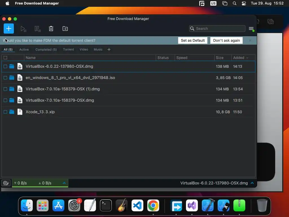
Task: Launch Google Chrome from dock
Action: pos(153,205)
